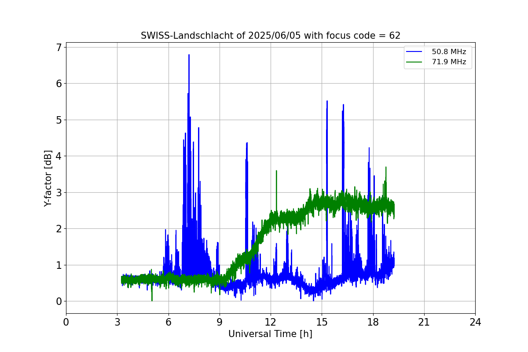Image resolution: width=528 pixels, height=352 pixels.
Task: Click x-axis tick label 0
Action: [x=66, y=322]
